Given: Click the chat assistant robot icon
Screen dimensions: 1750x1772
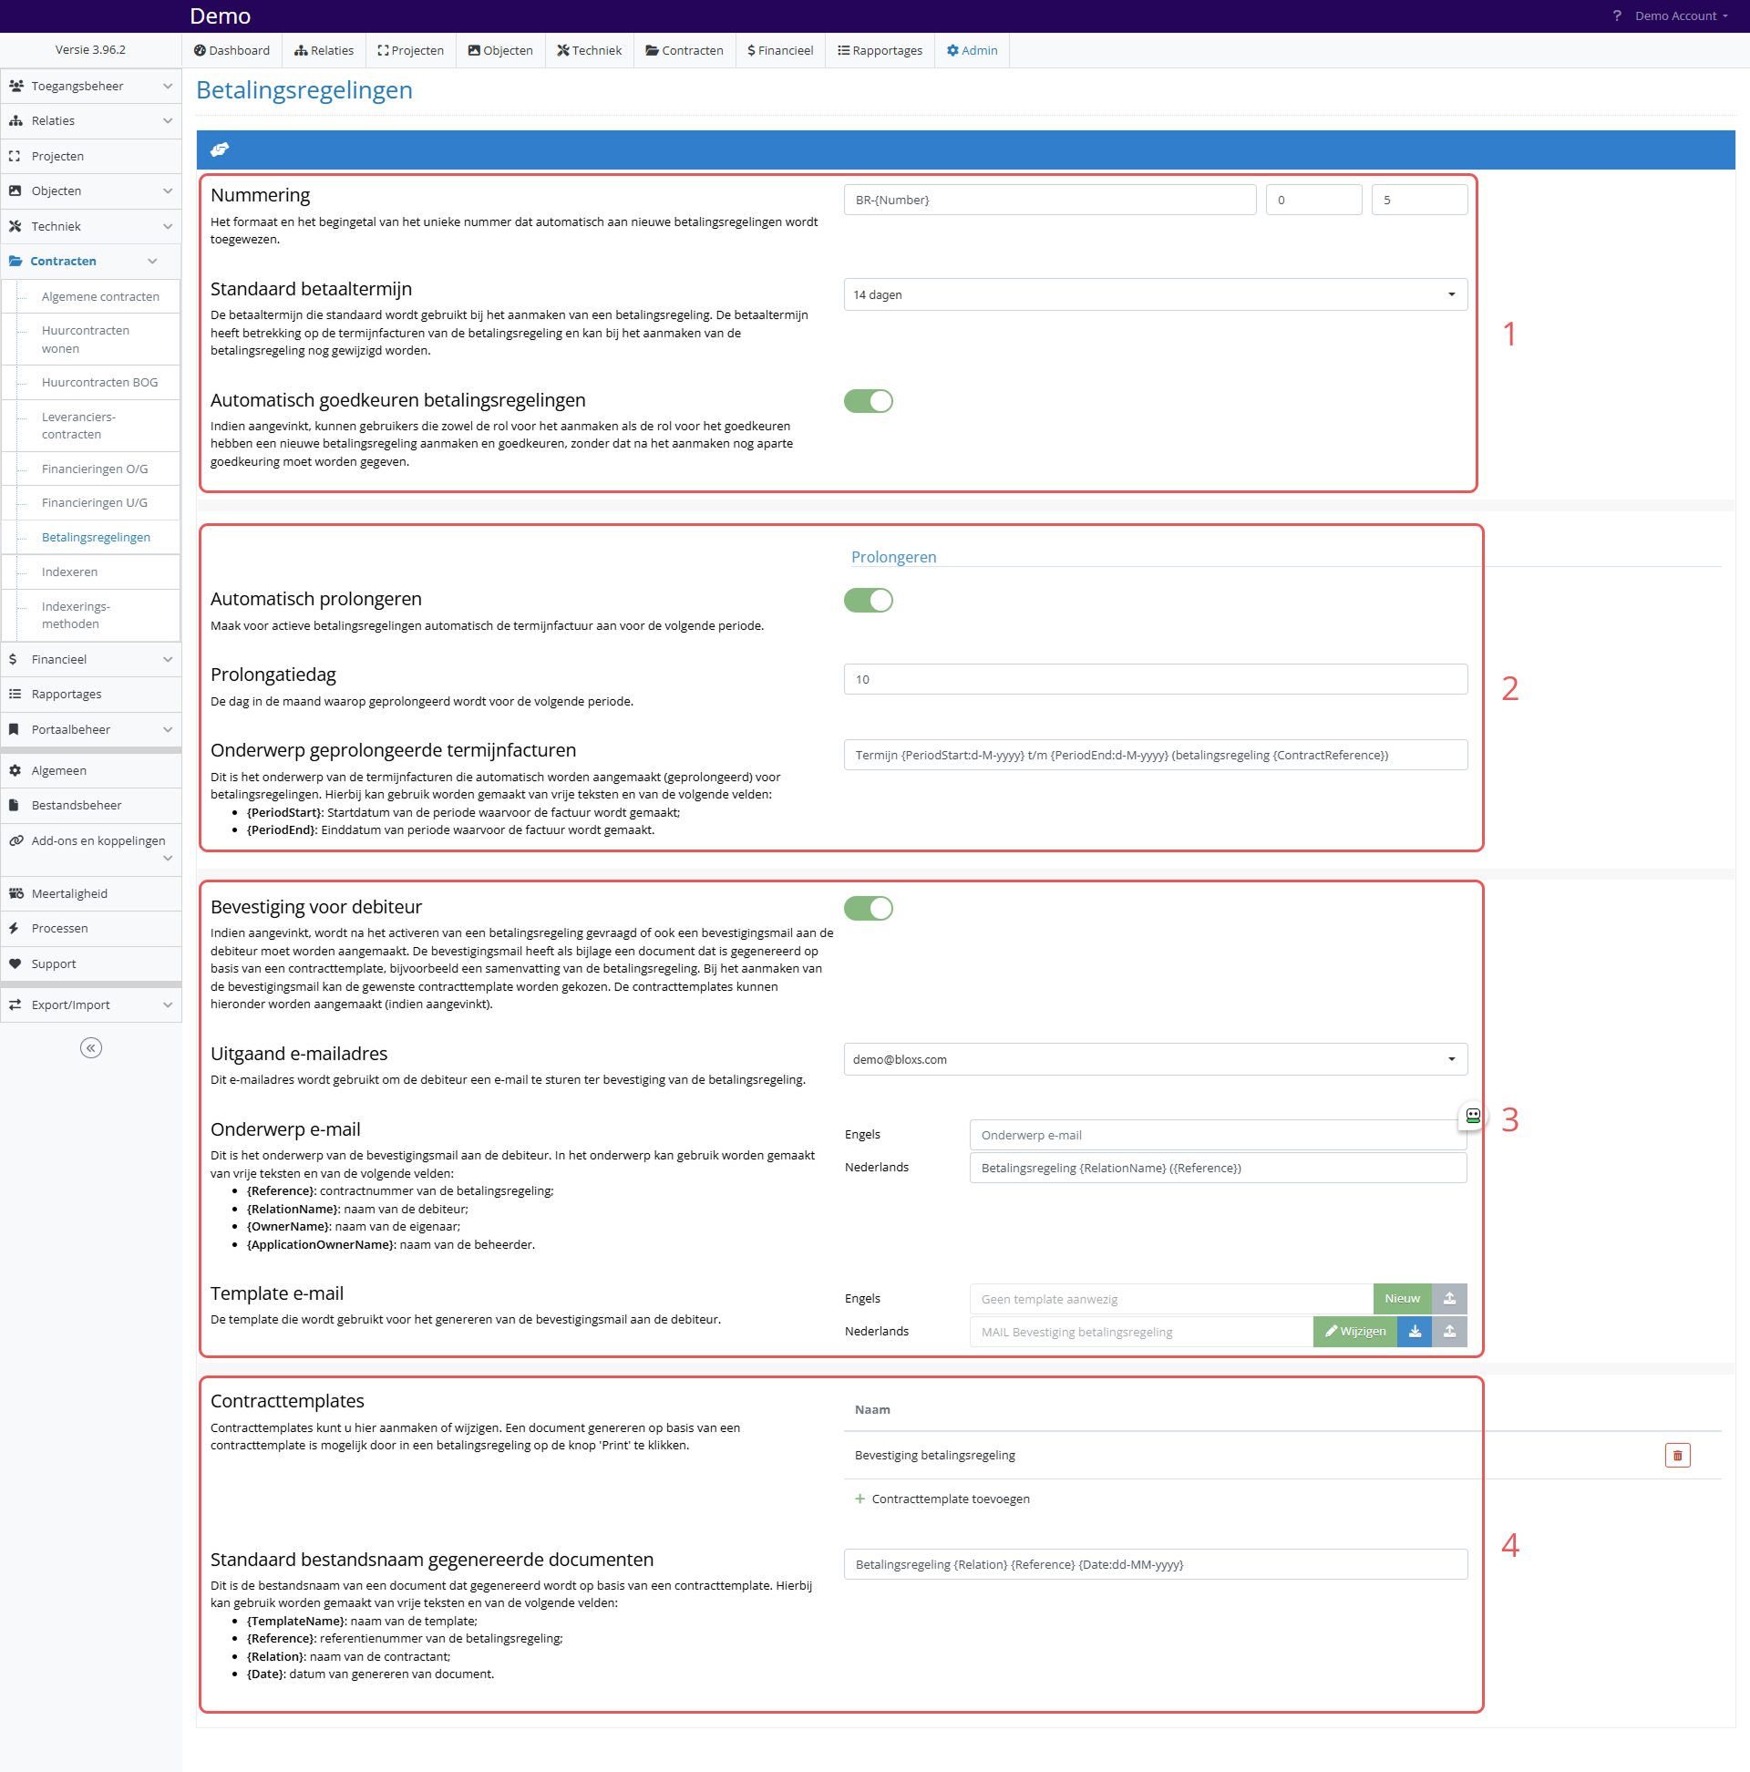Looking at the screenshot, I should (1472, 1116).
